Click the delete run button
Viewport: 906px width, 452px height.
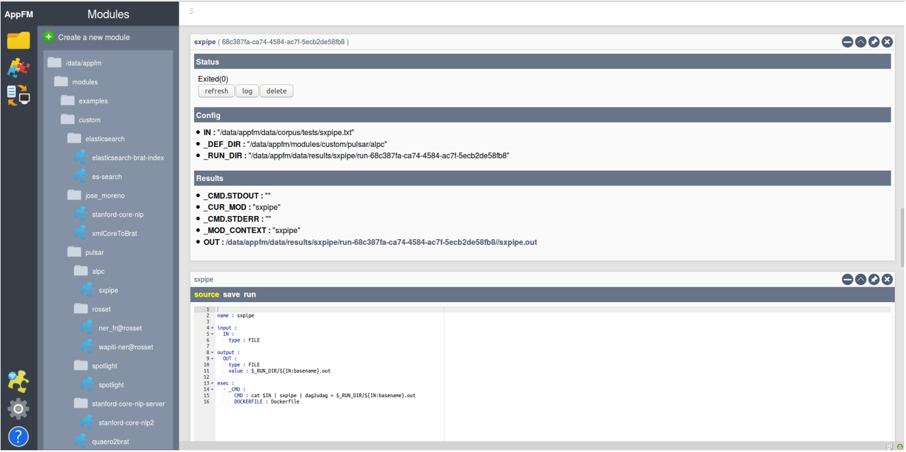(276, 91)
